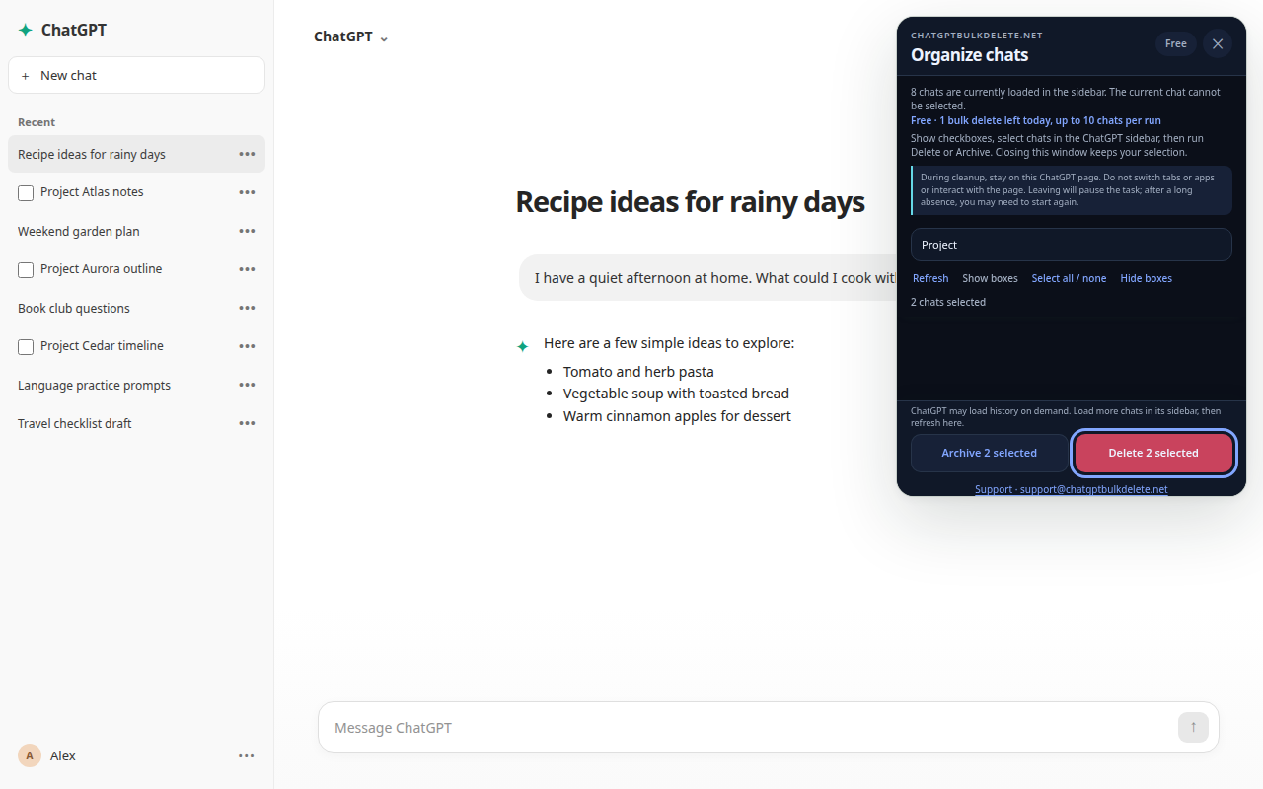Click the Free plan badge

1176,43
